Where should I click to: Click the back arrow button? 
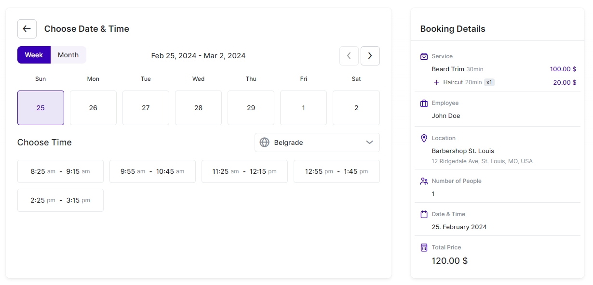coord(27,29)
